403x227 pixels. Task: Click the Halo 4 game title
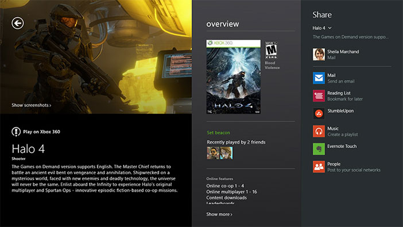(28, 149)
